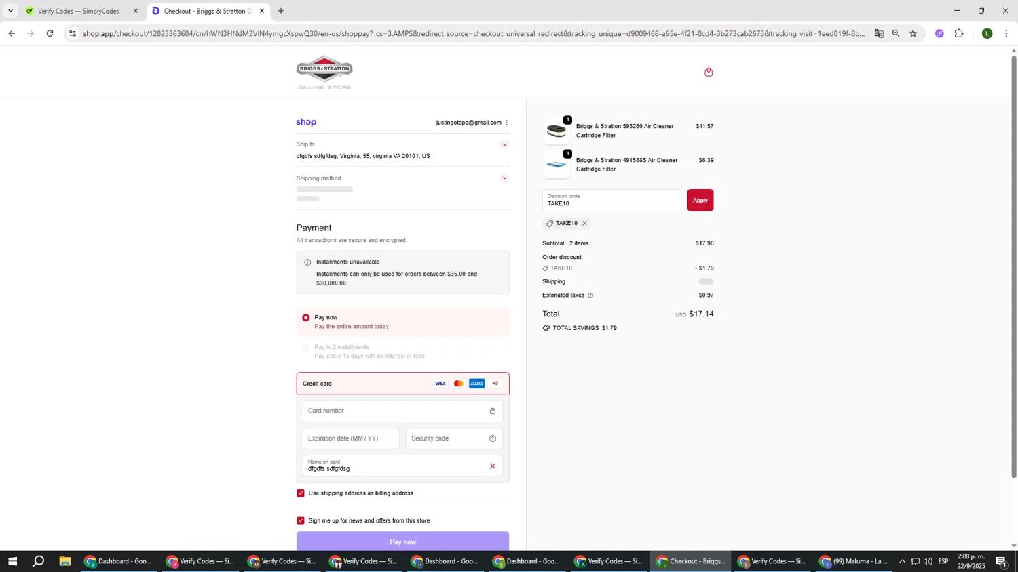Image resolution: width=1018 pixels, height=572 pixels.
Task: Bookmark this page with star icon
Action: click(913, 33)
